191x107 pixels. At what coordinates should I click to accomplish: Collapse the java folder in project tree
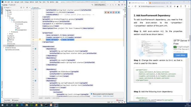point(10,20)
